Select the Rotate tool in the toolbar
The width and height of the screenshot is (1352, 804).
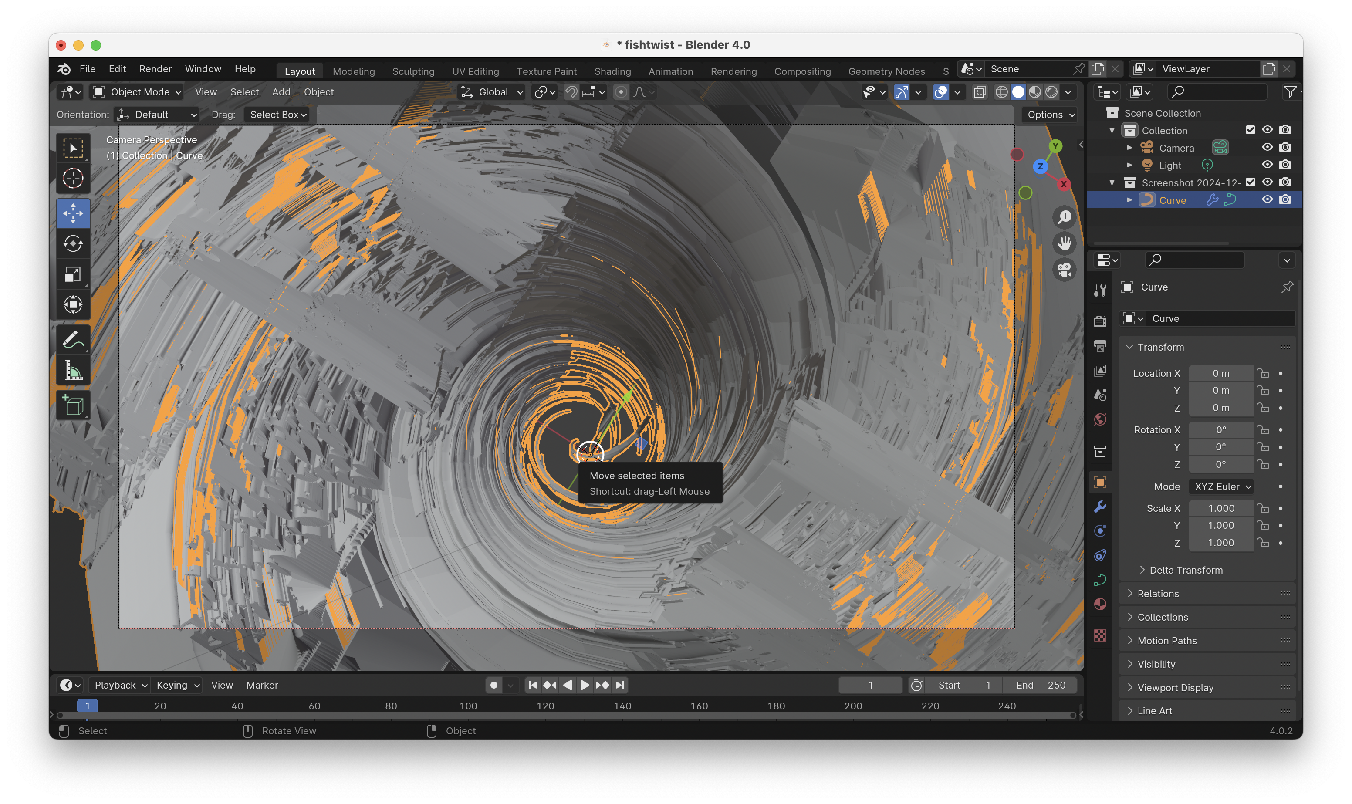tap(73, 244)
